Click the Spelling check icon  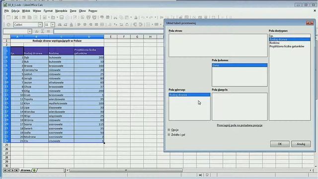(102, 18)
